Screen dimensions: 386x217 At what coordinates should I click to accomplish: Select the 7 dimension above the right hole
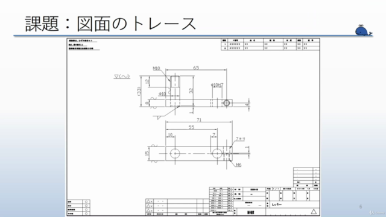click(214, 135)
